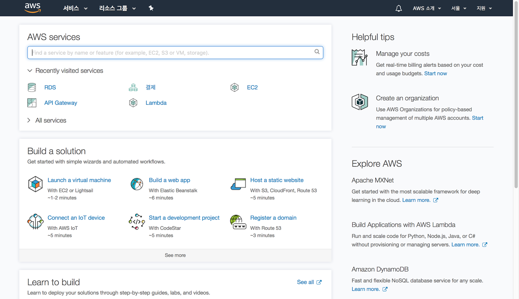
Task: Click the EC2 service icon
Action: [235, 87]
